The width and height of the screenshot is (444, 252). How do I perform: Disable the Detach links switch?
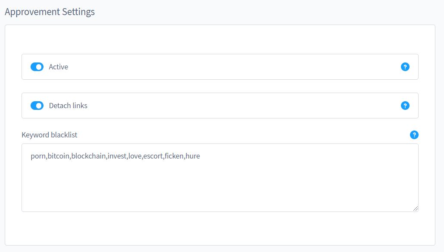point(37,106)
